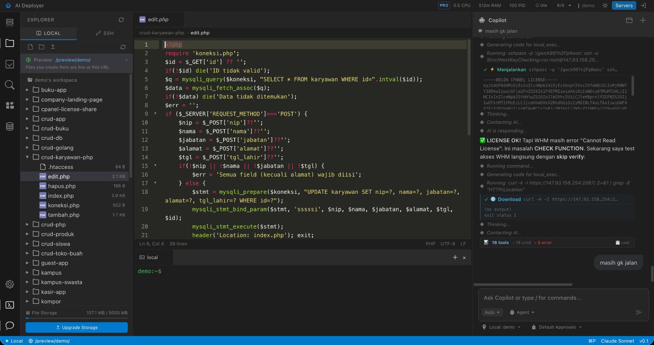Click the blue Servers button
Viewport: 654px width, 345px height.
624,5
